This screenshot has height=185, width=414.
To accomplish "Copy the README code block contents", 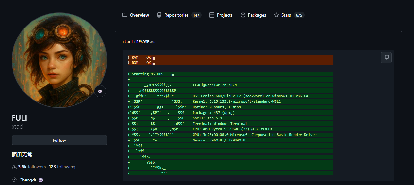I will pos(386,58).
